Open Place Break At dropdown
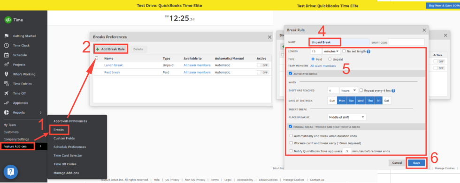 (347, 117)
